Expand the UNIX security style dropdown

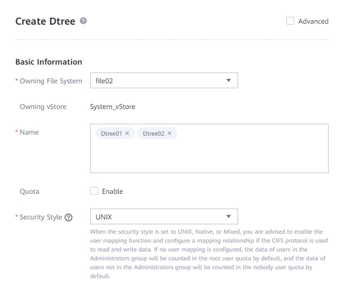[164, 216]
